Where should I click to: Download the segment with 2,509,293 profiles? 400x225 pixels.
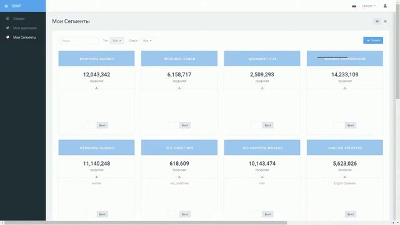[262, 88]
